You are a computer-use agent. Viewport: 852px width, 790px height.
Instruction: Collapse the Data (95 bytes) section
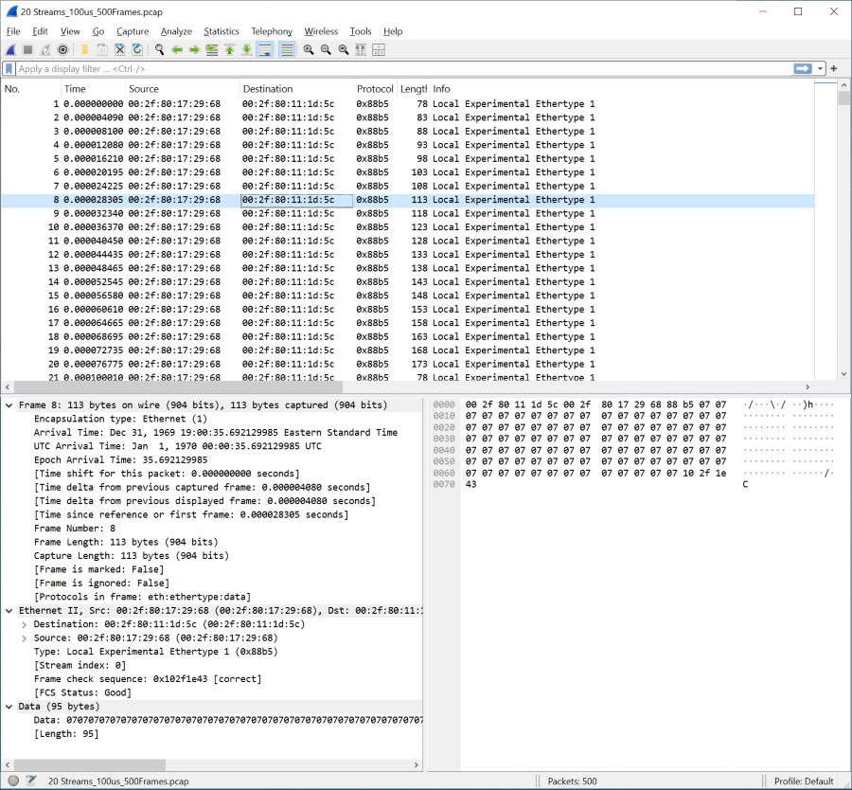pos(9,707)
